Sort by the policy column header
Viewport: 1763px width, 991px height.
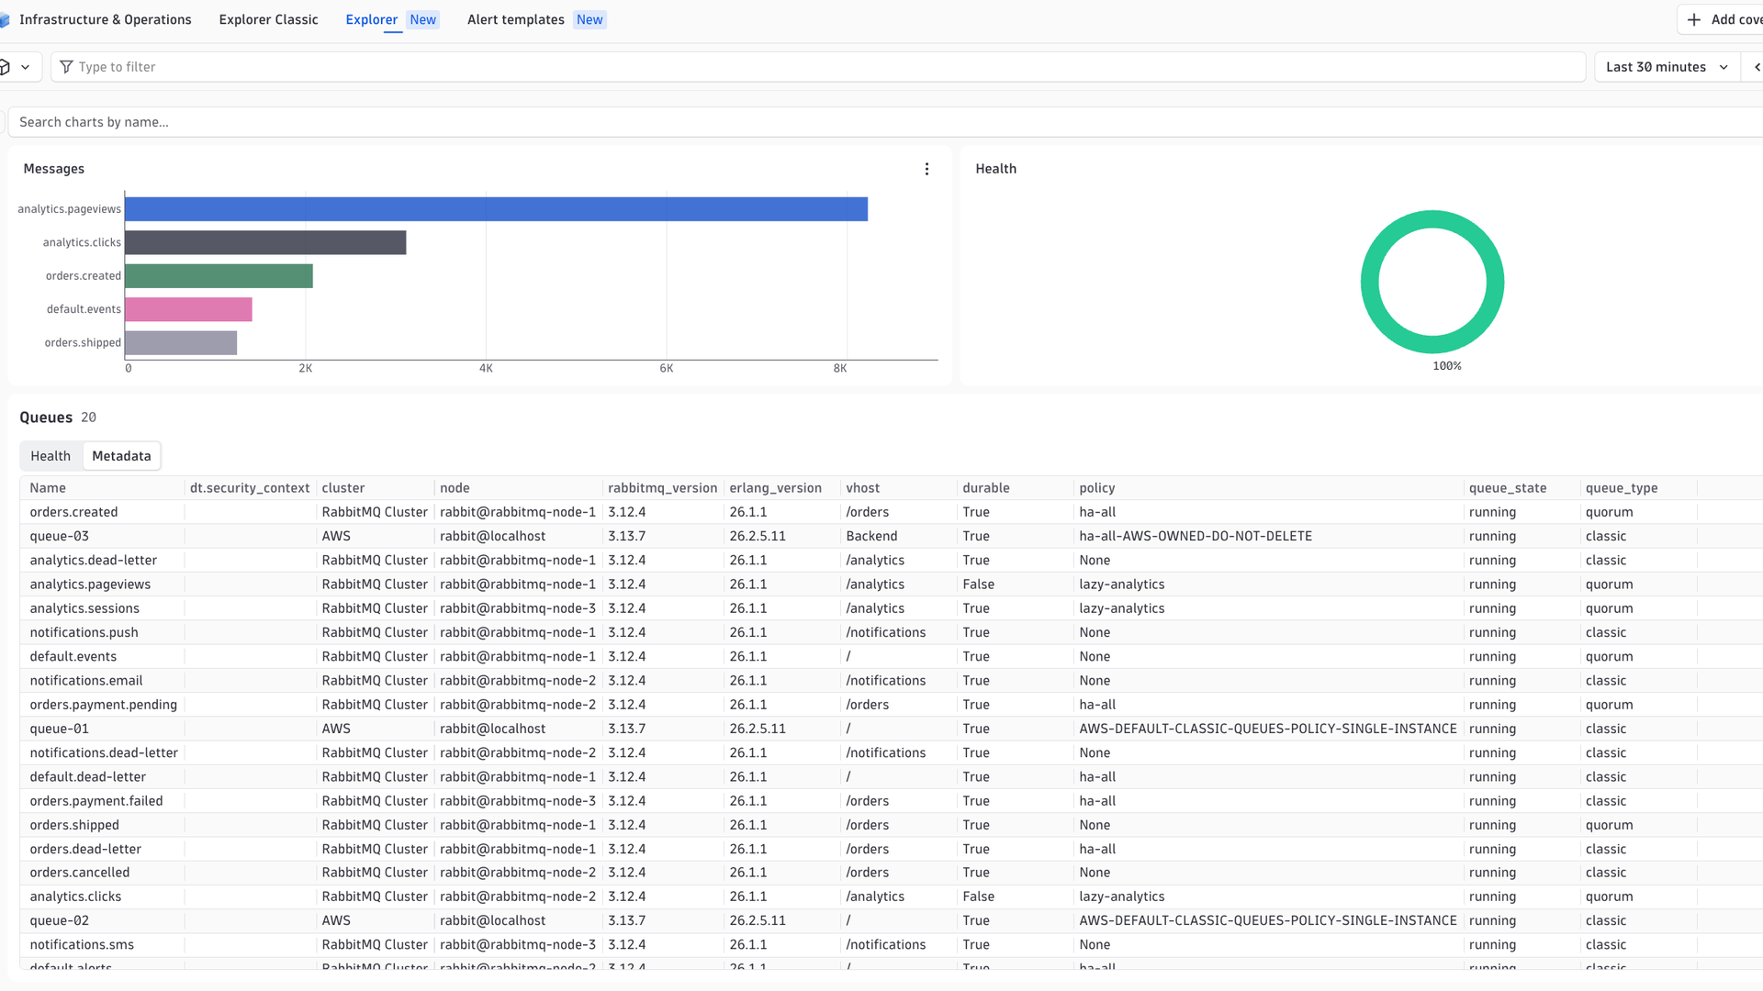[1097, 488]
